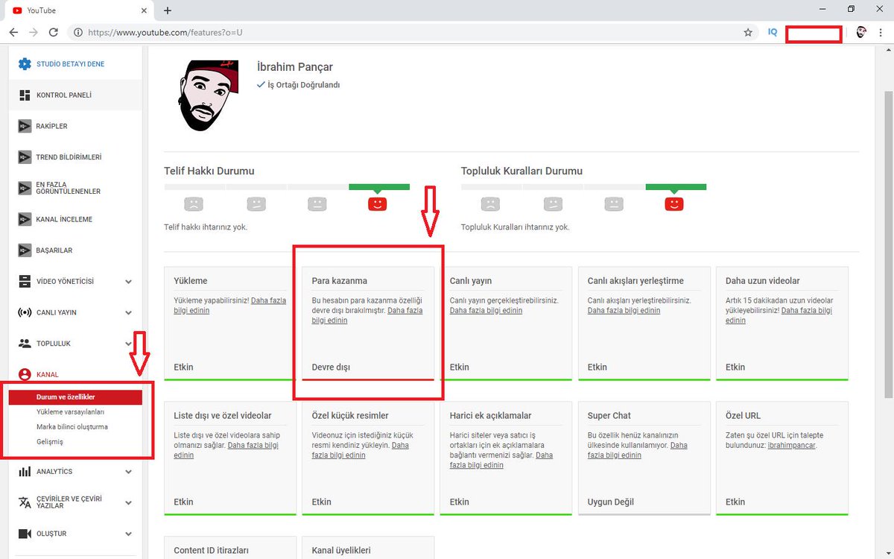The image size is (894, 559).
Task: Open Gelişmiş menu item
Action: click(50, 442)
